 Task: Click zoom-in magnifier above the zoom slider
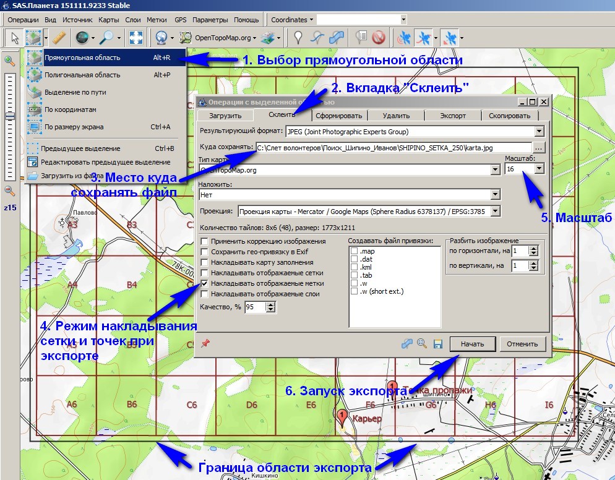coord(9,61)
